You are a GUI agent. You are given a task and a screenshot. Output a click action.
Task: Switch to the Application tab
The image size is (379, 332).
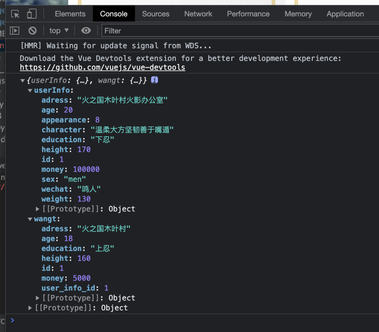tap(345, 14)
